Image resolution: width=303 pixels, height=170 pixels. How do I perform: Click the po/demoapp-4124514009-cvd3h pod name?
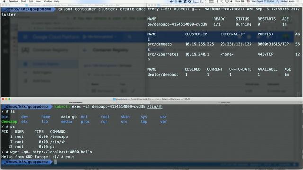click(177, 24)
